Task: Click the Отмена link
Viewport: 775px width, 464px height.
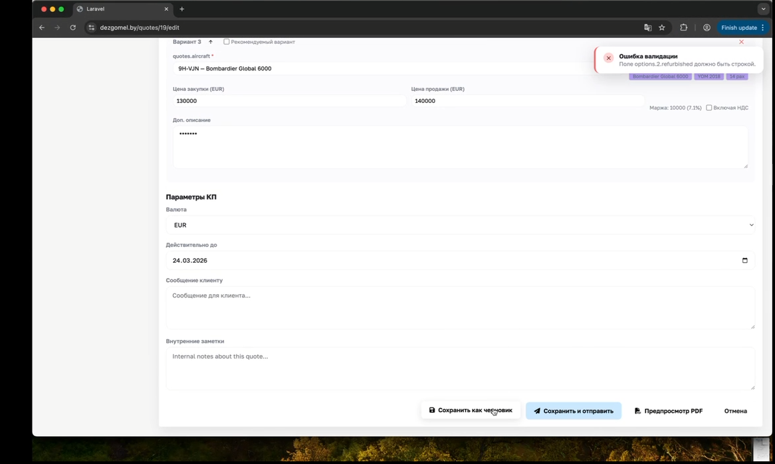Action: [x=736, y=411]
